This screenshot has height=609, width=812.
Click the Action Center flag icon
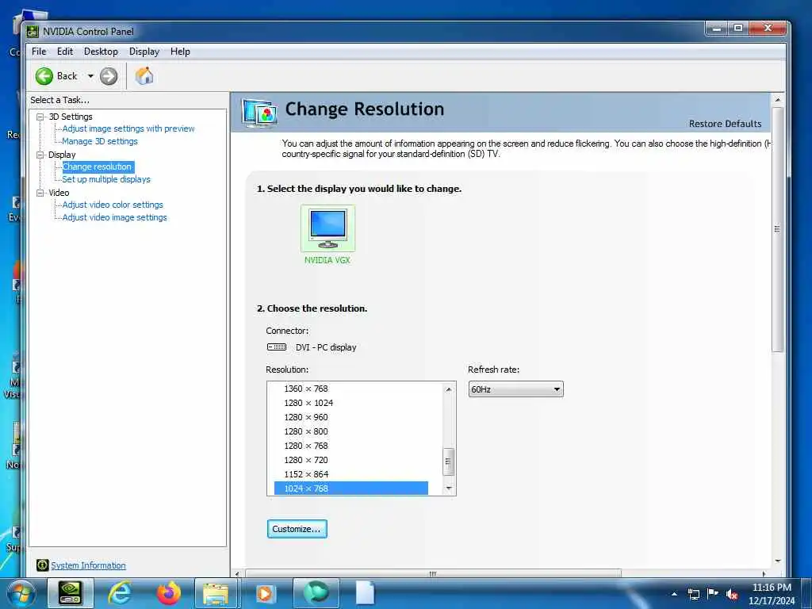(x=713, y=594)
